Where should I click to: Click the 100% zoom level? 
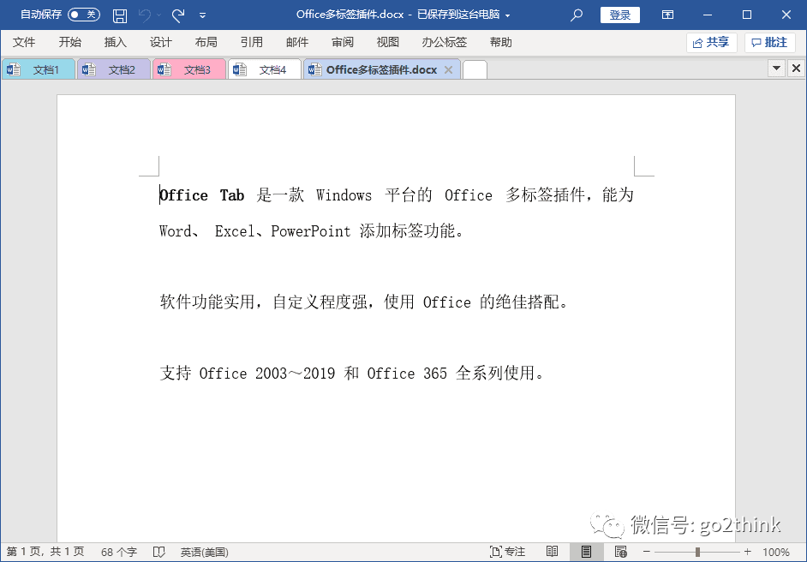click(776, 553)
